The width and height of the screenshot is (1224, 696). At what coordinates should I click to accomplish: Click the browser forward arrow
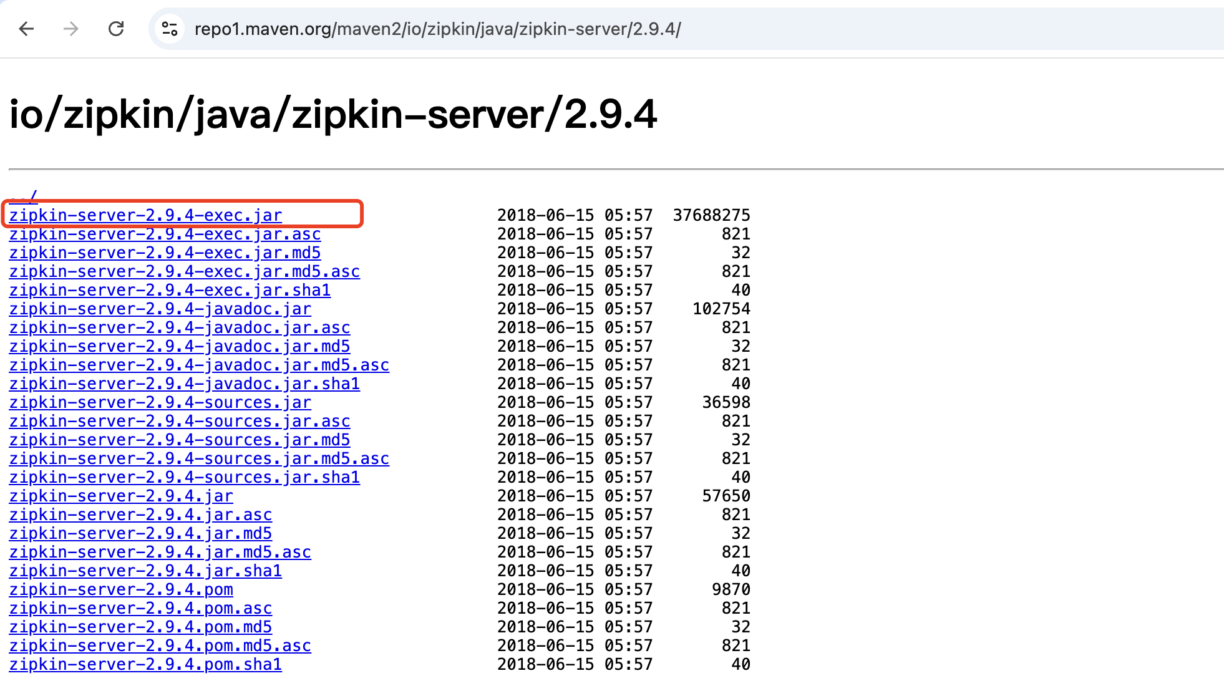pos(71,29)
